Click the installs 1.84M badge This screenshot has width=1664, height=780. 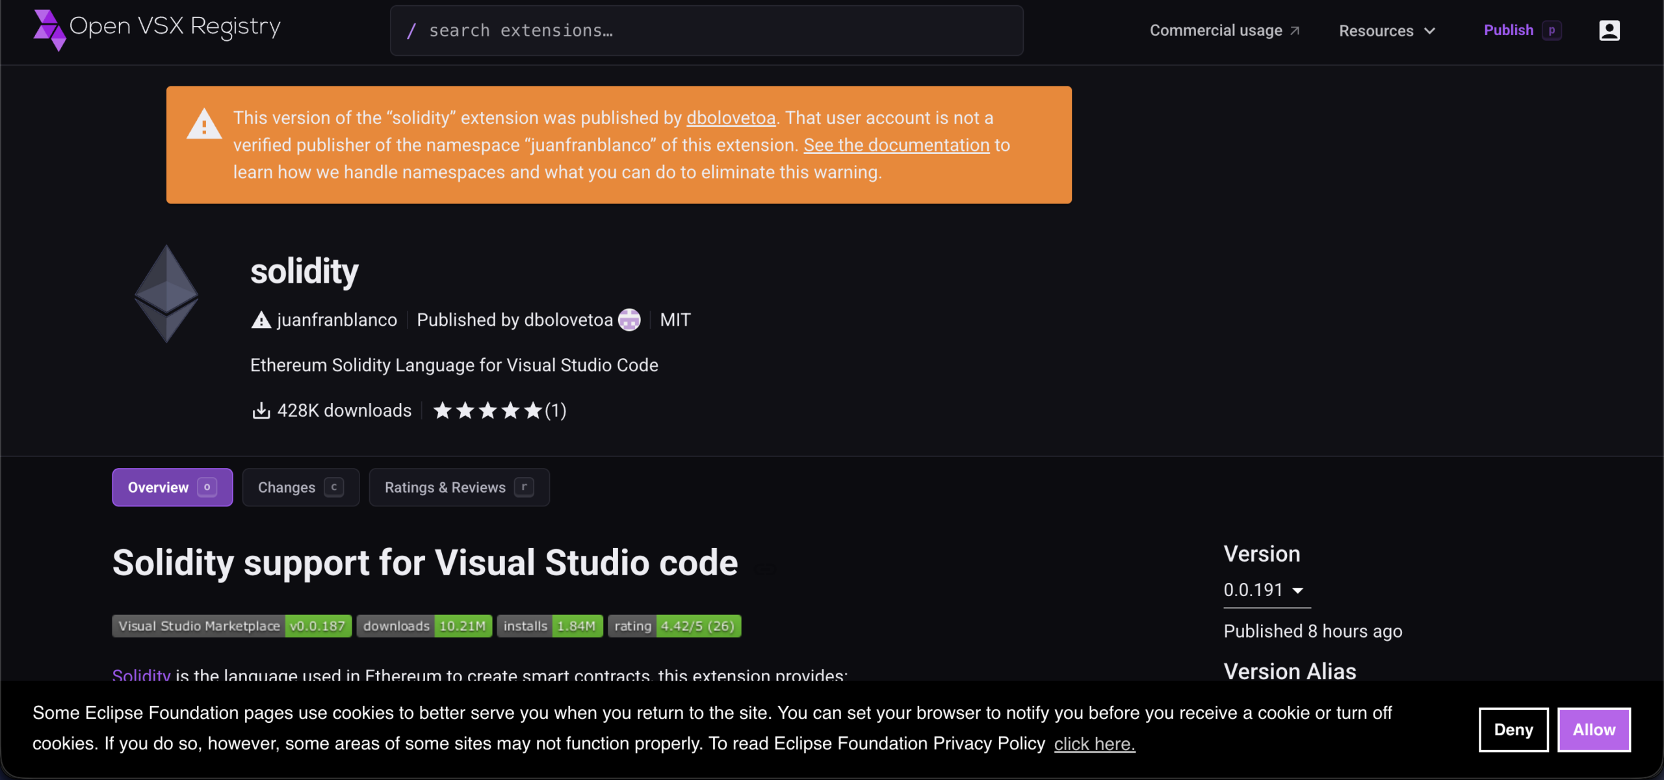[x=549, y=625]
